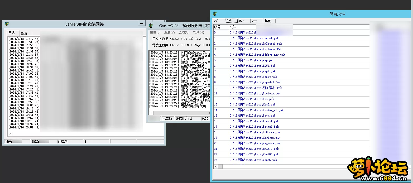This screenshot has height=183, width=413.
Task: Open the 帮助(H) menu
Action: (x=198, y=32)
